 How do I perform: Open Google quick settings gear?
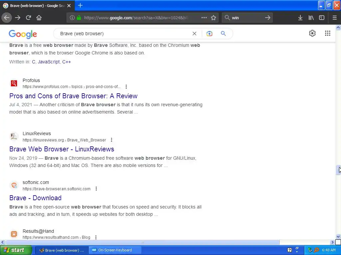tap(312, 33)
